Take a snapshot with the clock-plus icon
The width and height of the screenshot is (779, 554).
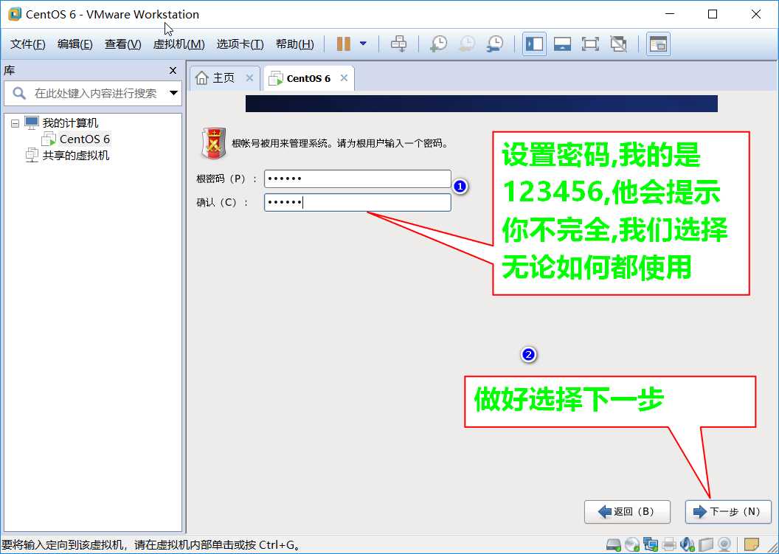pos(438,44)
